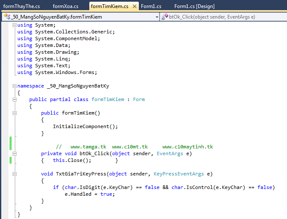
Task: Close the formTimKiem.cs tab
Action: [x=135, y=6]
